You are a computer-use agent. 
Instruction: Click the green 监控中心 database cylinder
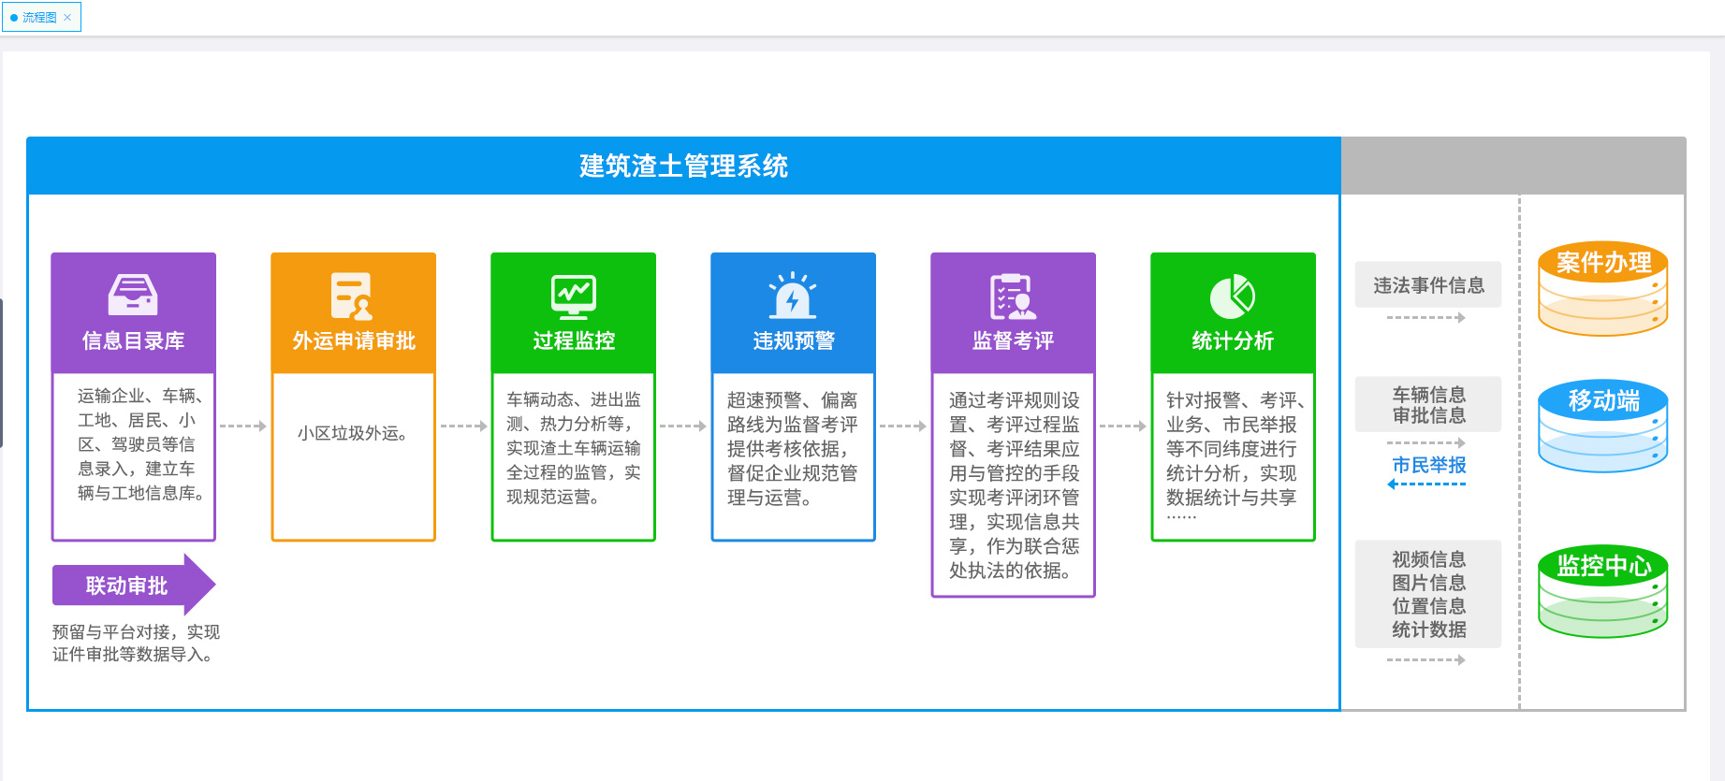click(1602, 592)
